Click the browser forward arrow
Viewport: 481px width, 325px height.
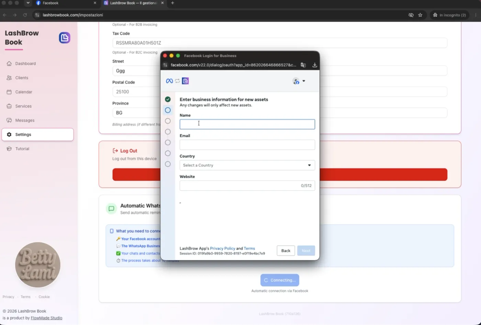pyautogui.click(x=15, y=15)
